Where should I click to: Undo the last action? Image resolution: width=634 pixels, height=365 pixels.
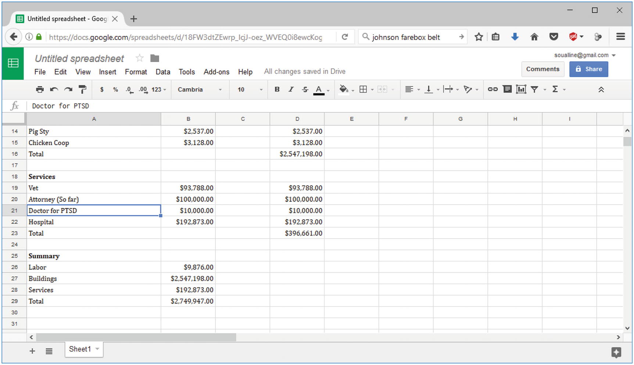coord(54,89)
